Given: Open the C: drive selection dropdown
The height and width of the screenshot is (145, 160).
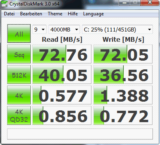Looking at the screenshot, I should tap(117, 30).
